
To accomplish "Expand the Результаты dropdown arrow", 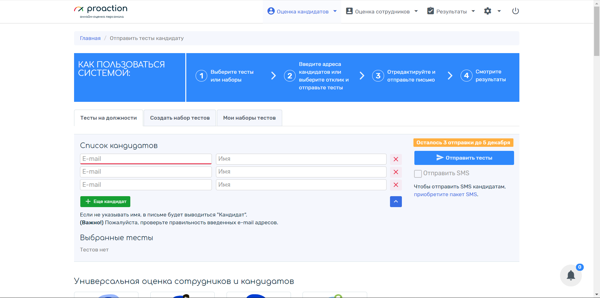I will (x=473, y=11).
